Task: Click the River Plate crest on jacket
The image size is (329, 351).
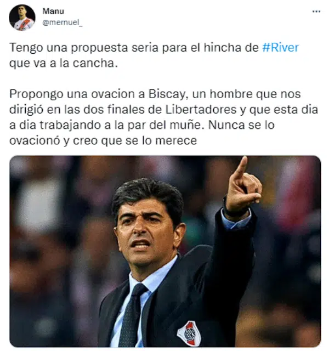Action: pyautogui.click(x=189, y=333)
